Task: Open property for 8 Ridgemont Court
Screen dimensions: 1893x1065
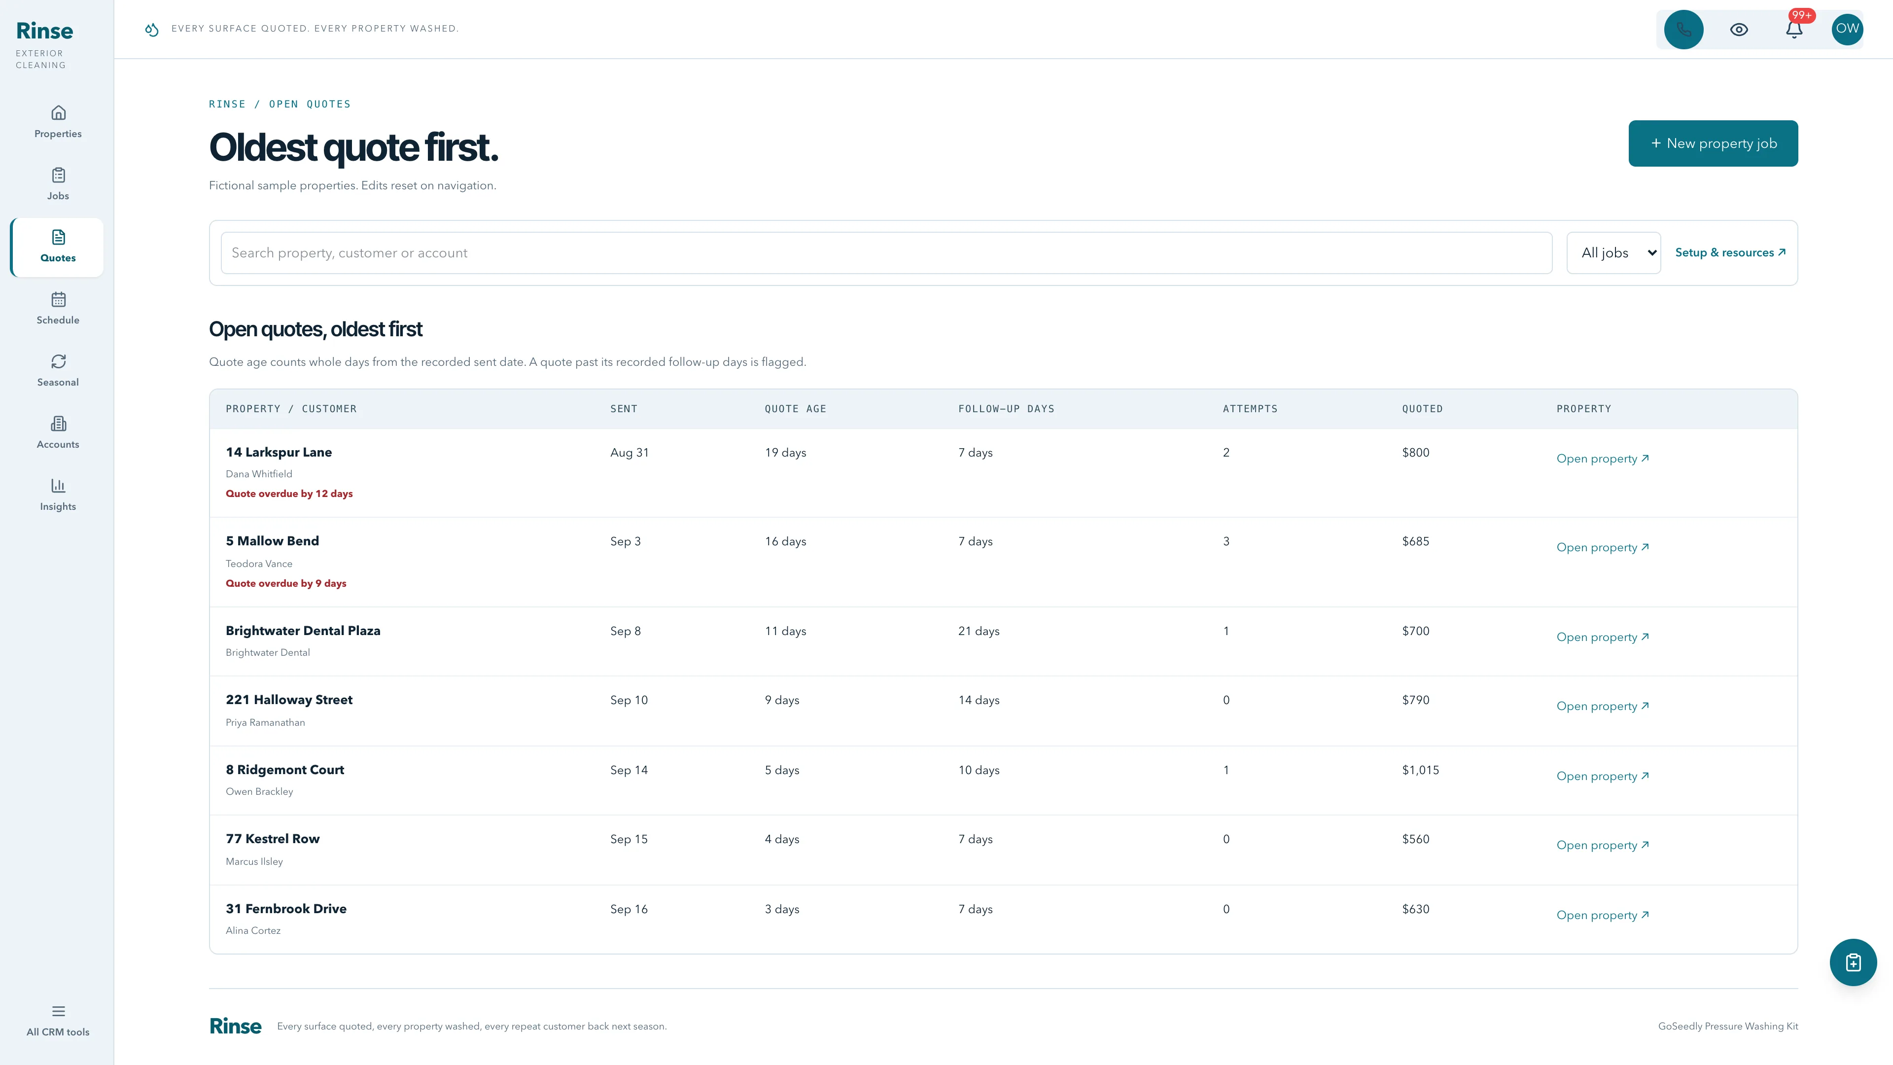Action: [x=1602, y=776]
